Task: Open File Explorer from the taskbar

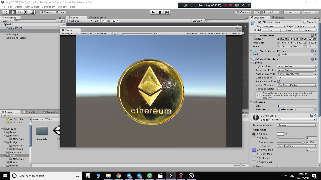Action: click(x=108, y=176)
